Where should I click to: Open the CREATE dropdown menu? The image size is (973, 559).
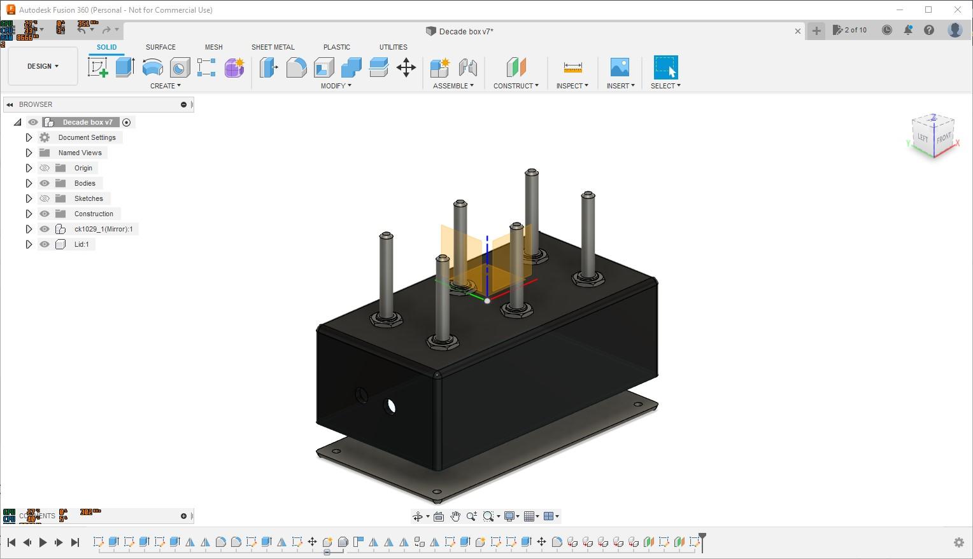point(166,86)
